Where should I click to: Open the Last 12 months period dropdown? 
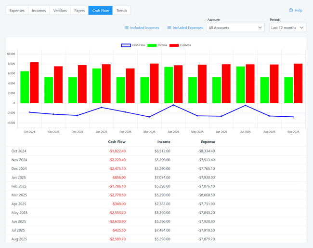coord(287,28)
